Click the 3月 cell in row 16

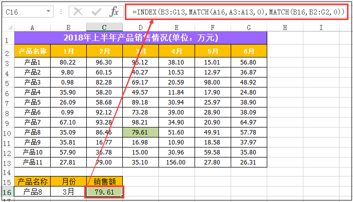point(68,191)
